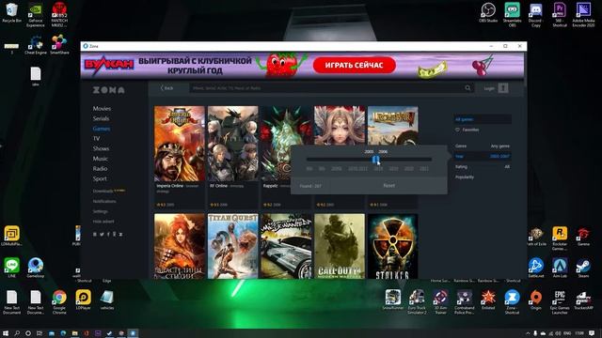Open the Windows Start menu
This screenshot has width=602, height=338.
pyautogui.click(x=6, y=333)
